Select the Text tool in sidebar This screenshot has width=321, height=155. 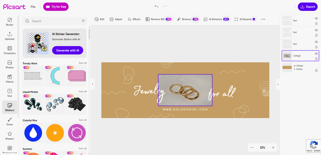coord(10,93)
